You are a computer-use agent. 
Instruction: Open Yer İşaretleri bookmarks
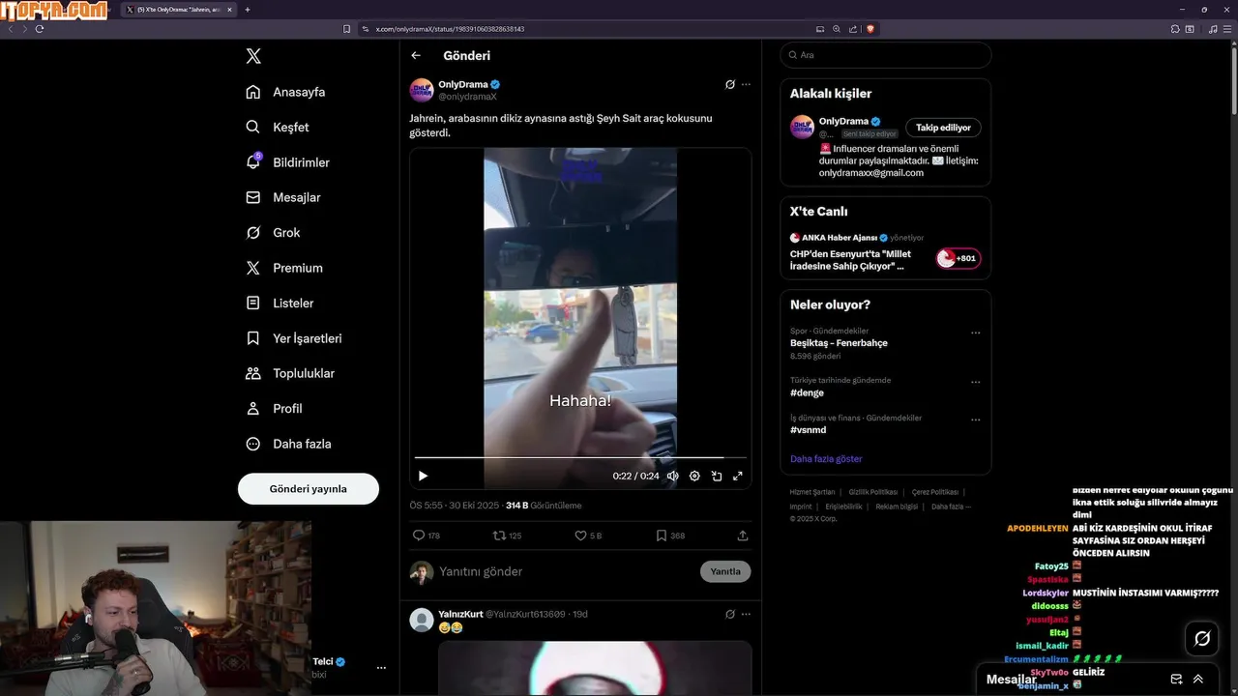coord(293,338)
